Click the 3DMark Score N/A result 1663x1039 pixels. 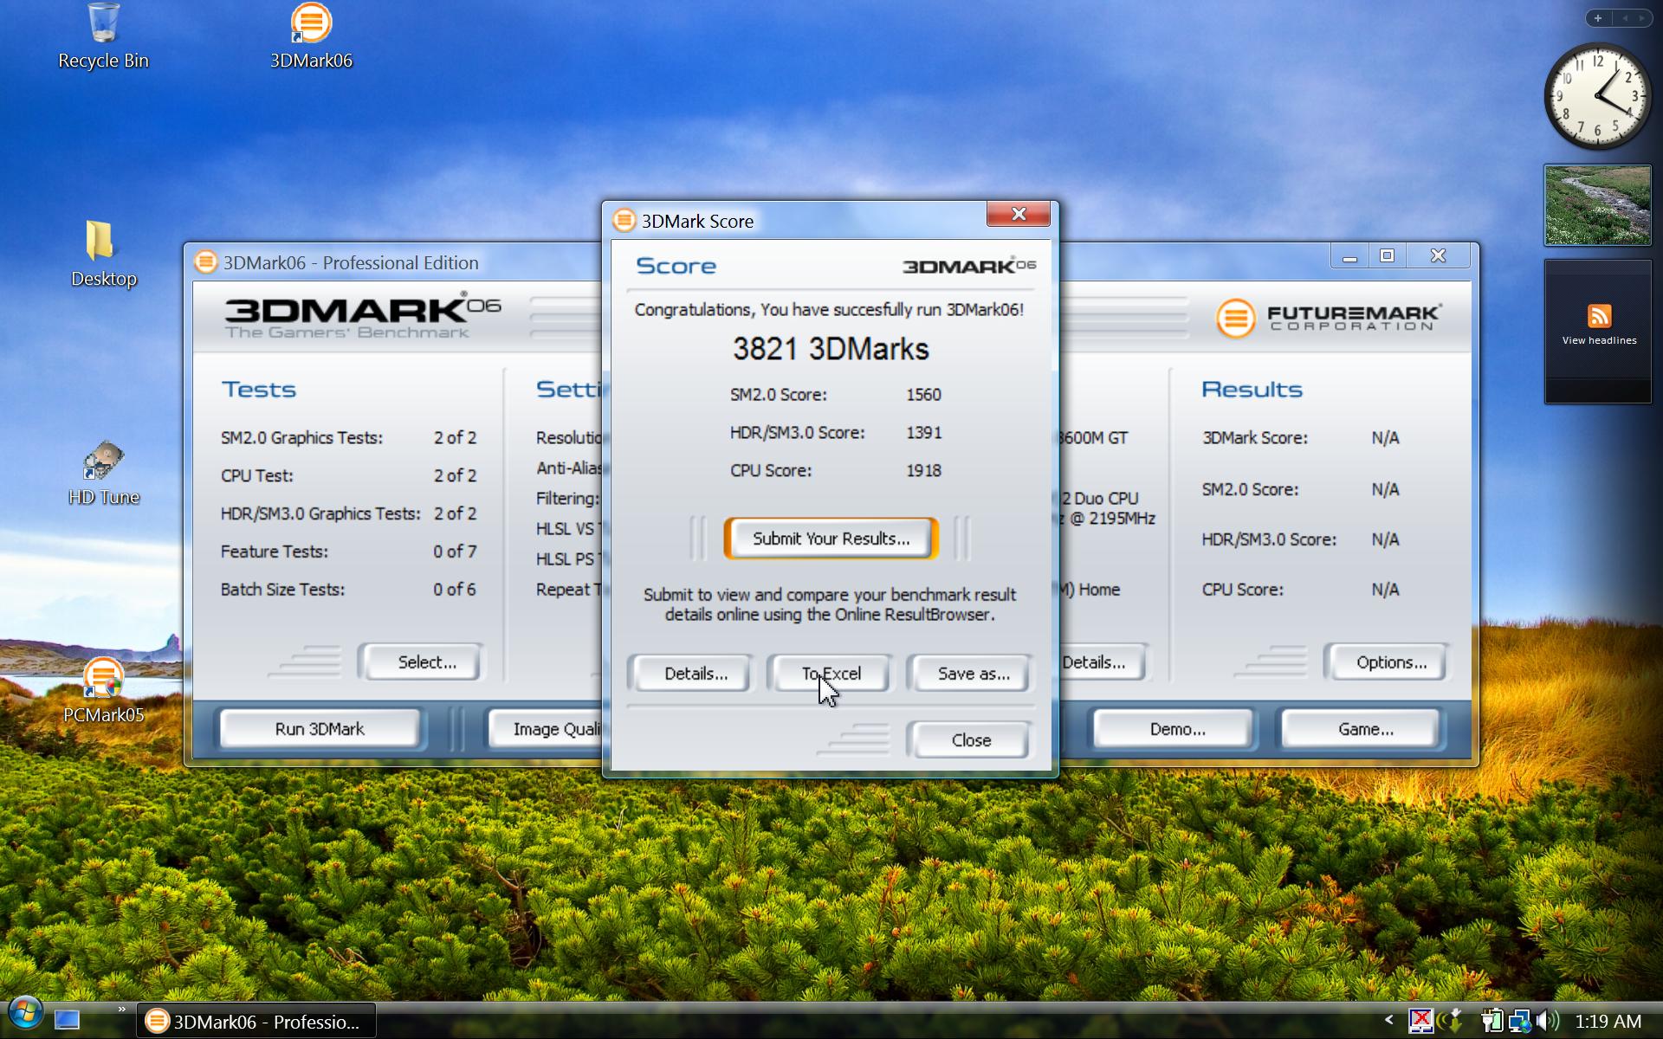[1385, 438]
